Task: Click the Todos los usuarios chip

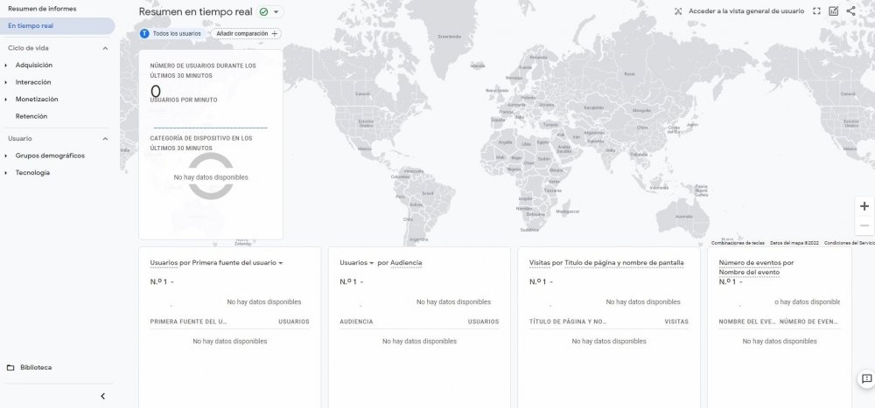Action: coord(171,33)
